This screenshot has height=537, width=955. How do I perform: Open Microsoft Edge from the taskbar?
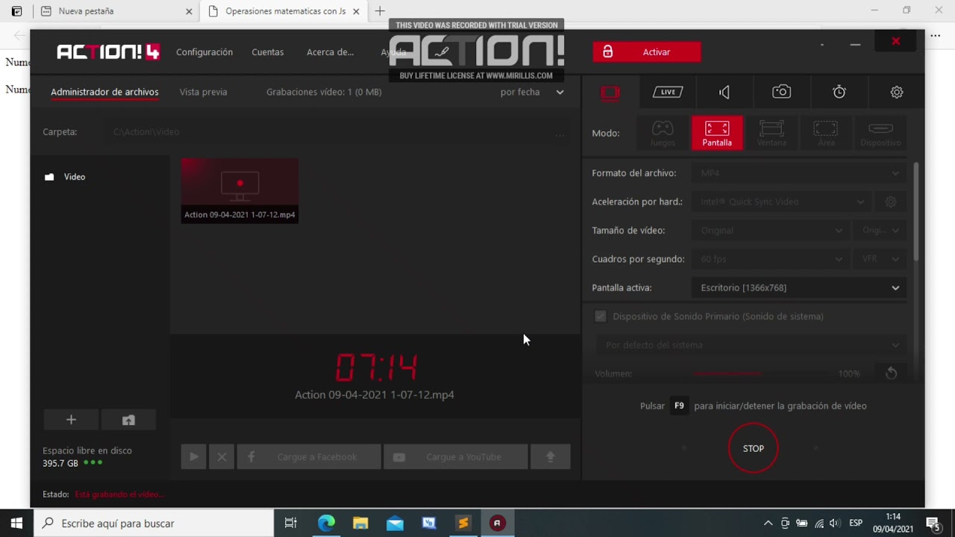[x=326, y=523]
